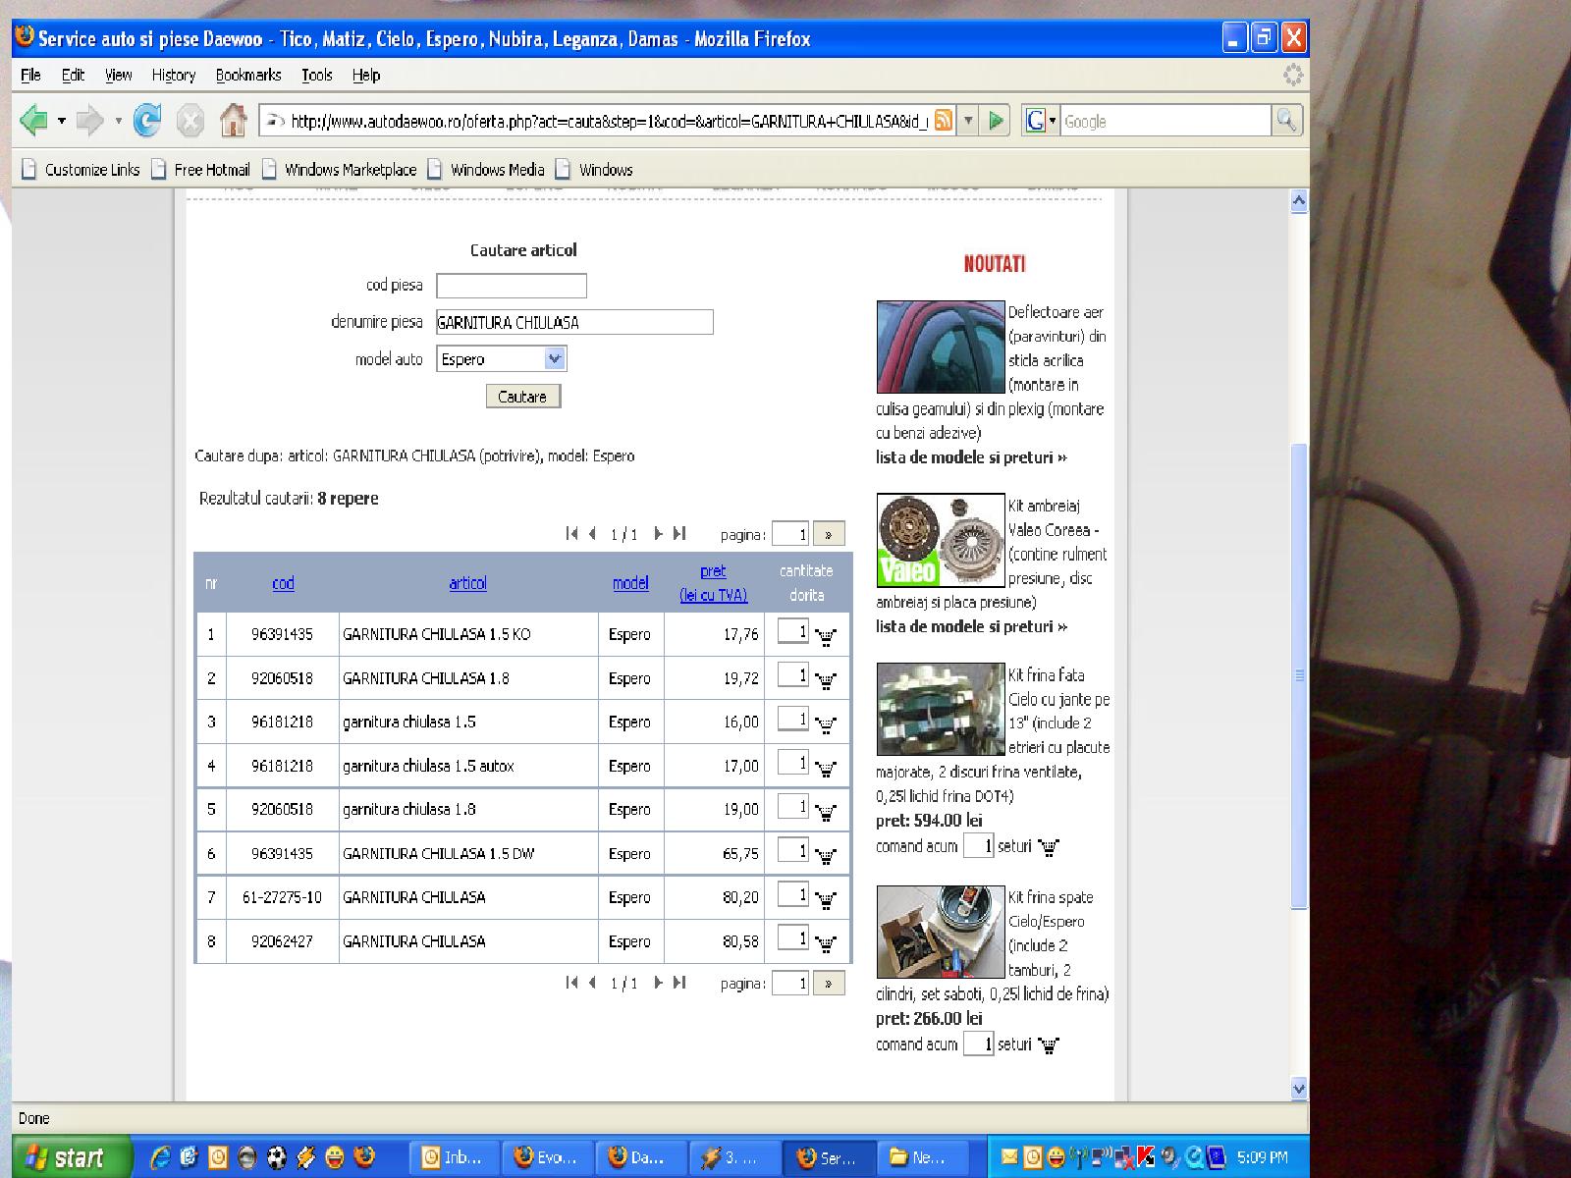Click the Cautare search button
1571x1178 pixels.
coord(523,397)
